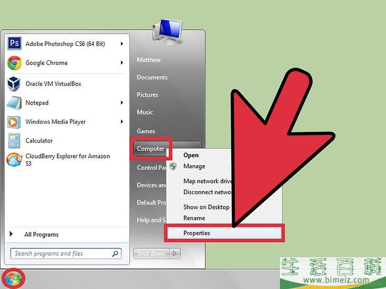The width and height of the screenshot is (386, 289).
Task: Expand Google Chrome jump list arrow
Action: point(121,63)
